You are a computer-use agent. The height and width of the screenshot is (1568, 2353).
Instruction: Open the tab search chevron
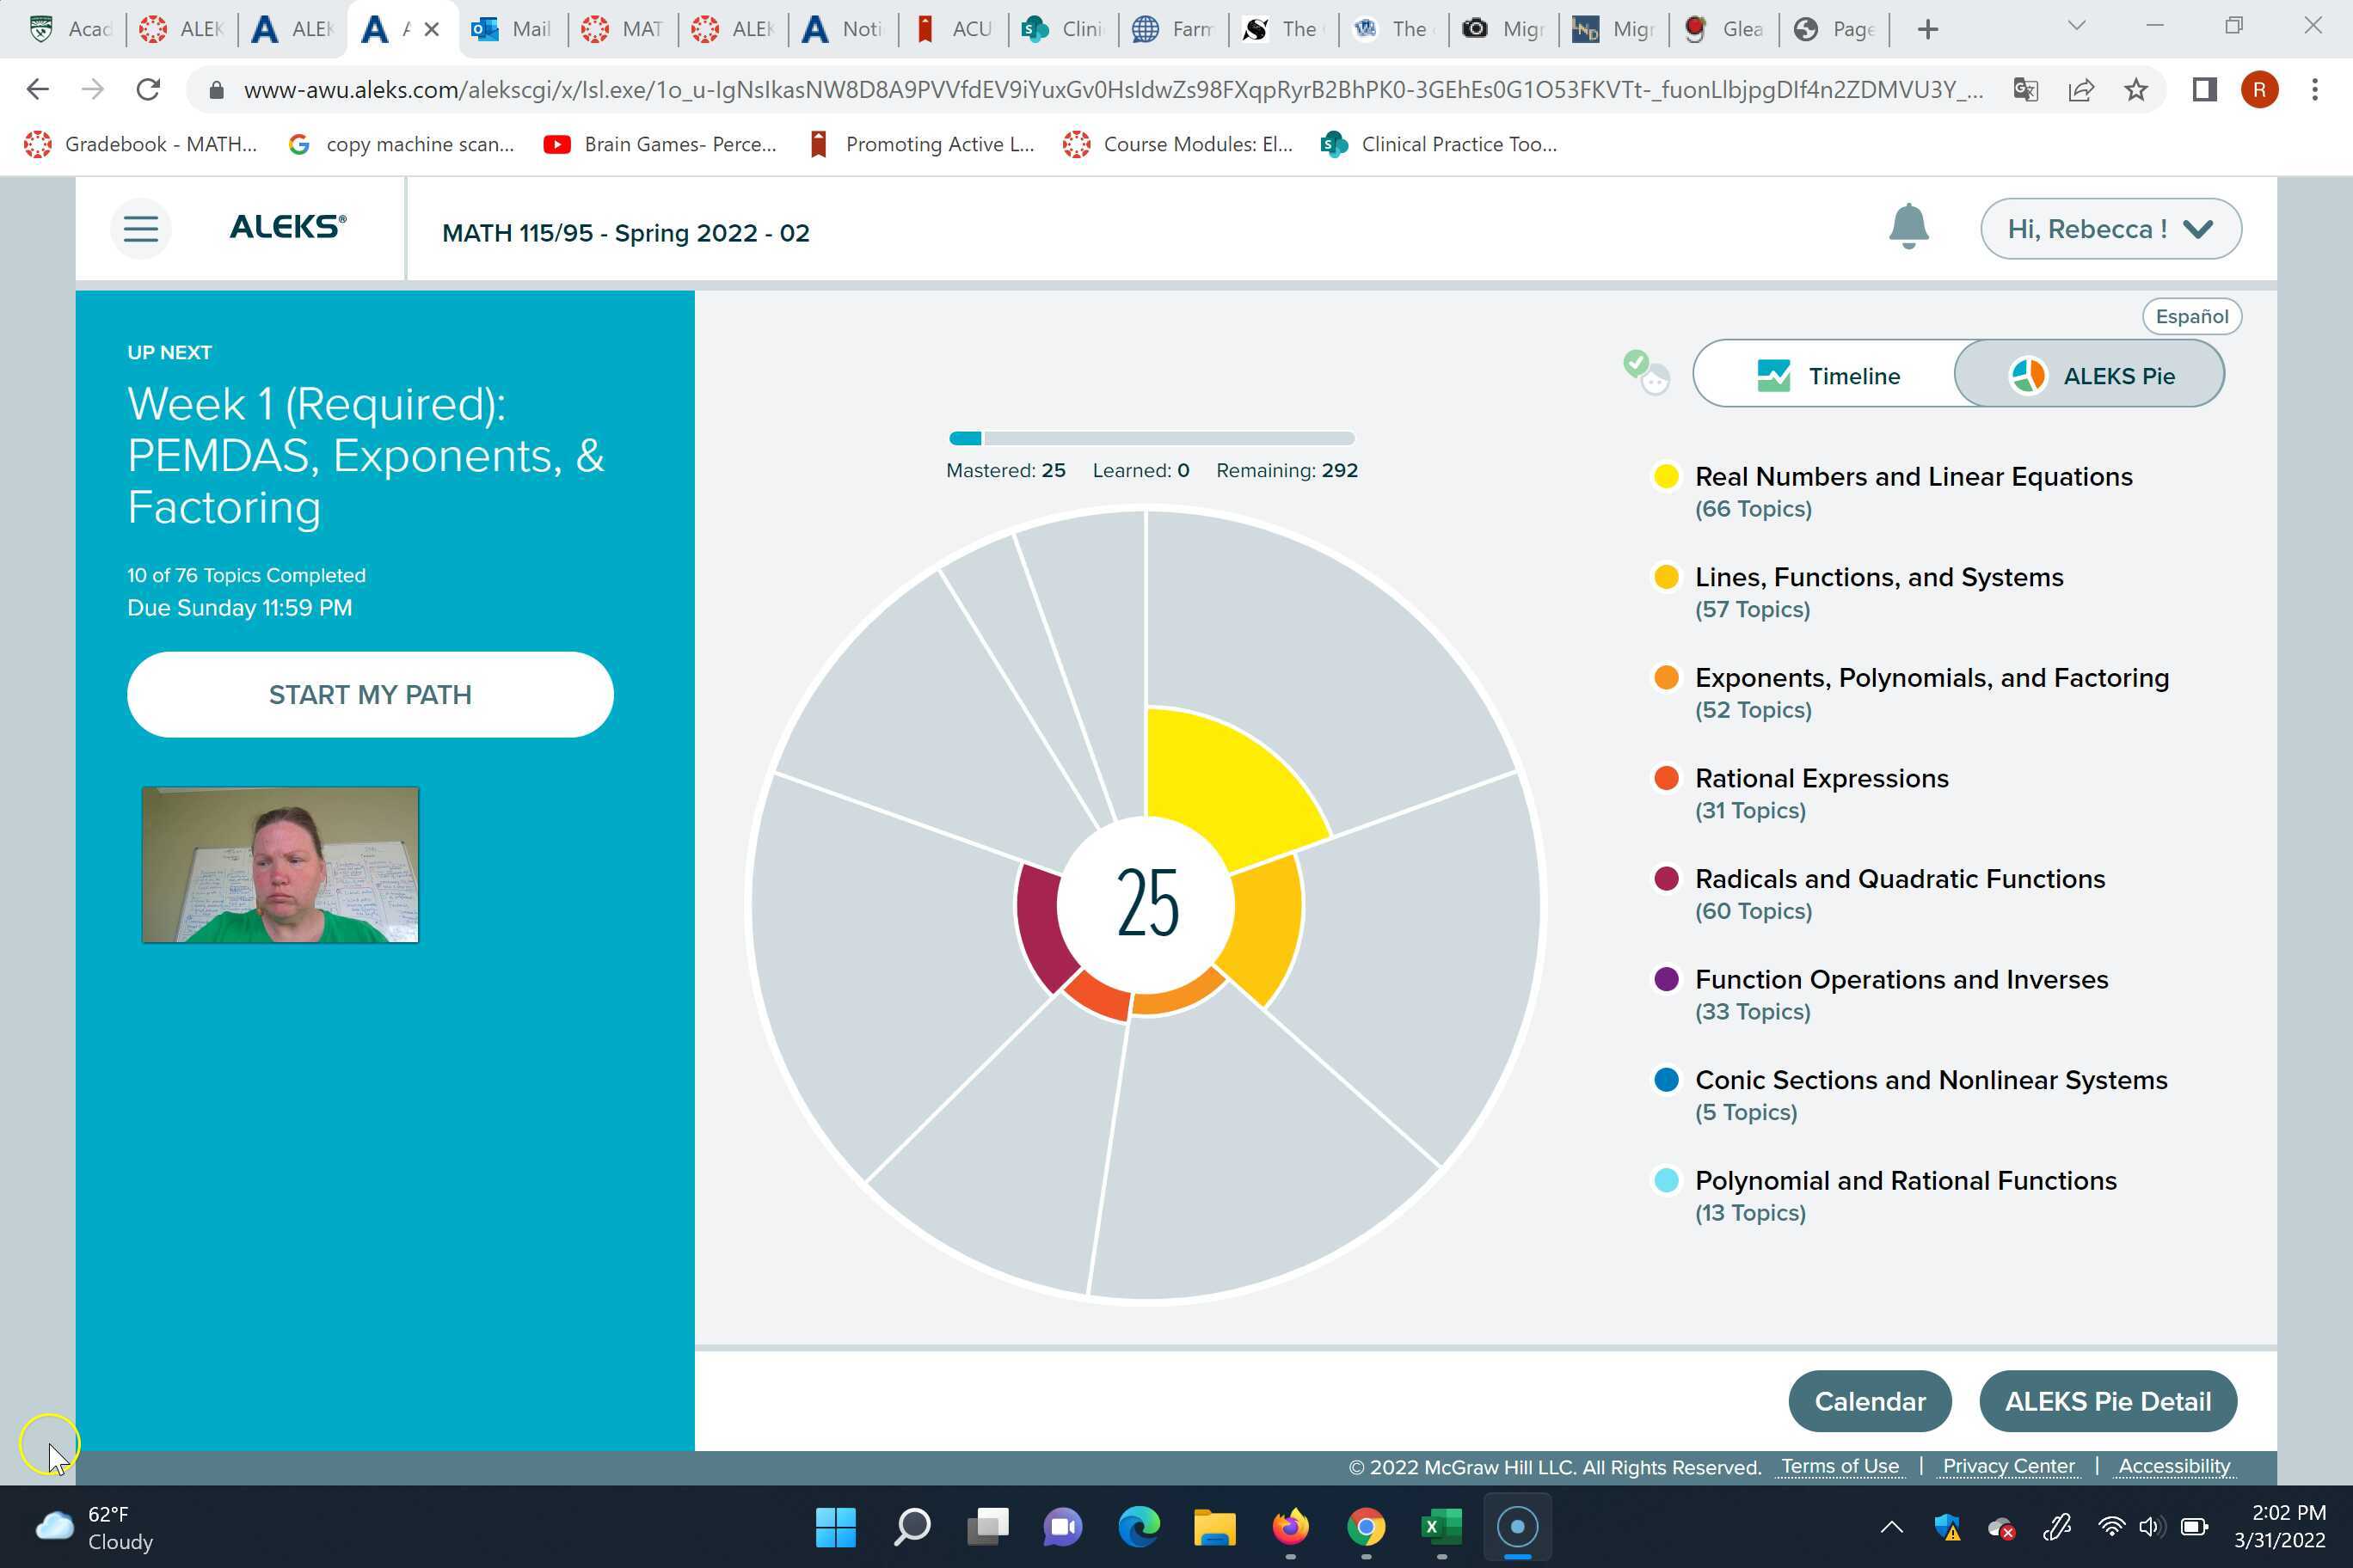coord(2076,27)
